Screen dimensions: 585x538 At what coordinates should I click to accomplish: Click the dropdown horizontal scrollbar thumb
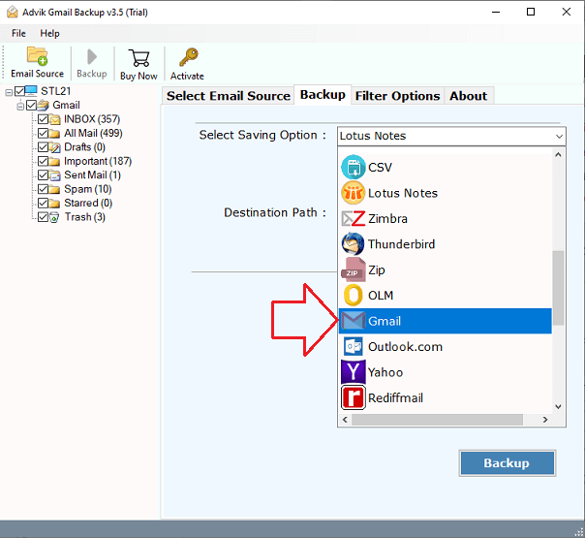click(x=437, y=420)
